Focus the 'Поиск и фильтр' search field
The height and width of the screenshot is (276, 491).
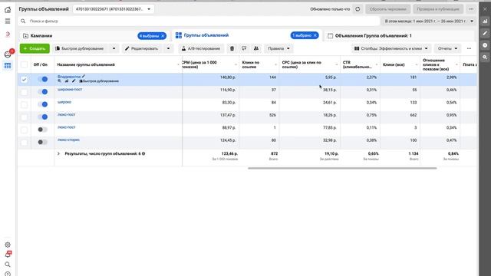coord(199,21)
